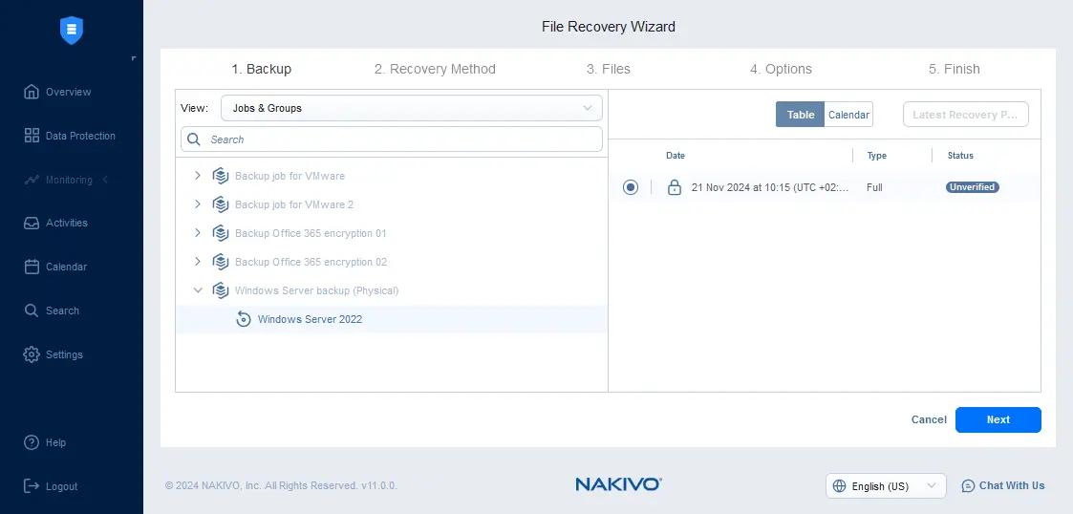Sort by the Status column header
The image size is (1073, 514).
click(960, 156)
